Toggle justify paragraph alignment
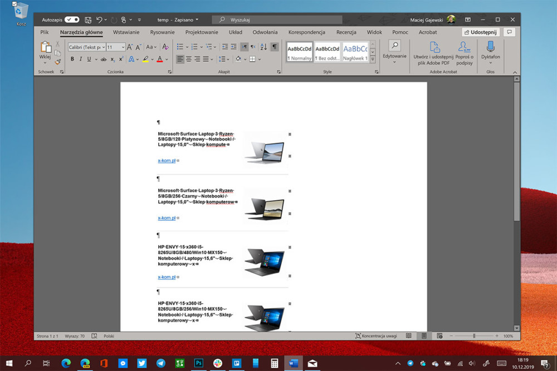Viewport: 557px width, 371px height. (206, 59)
